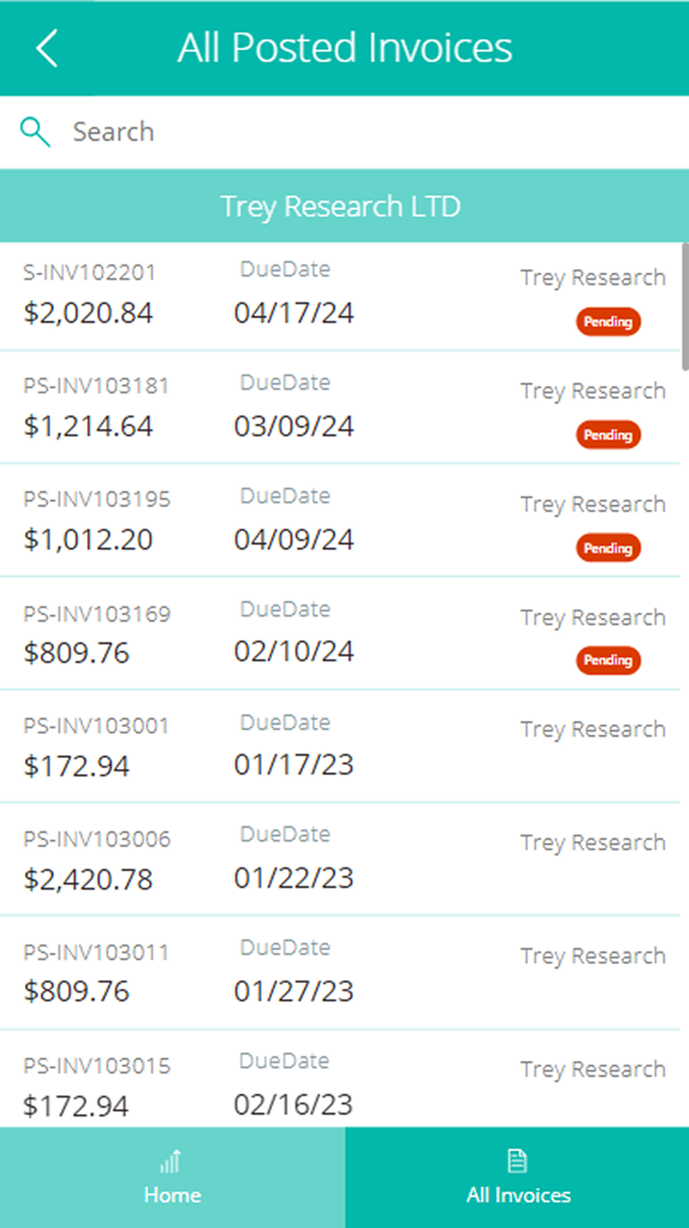The height and width of the screenshot is (1228, 689).
Task: Select the $809.76 amount for PS-INV103011
Action: point(76,992)
